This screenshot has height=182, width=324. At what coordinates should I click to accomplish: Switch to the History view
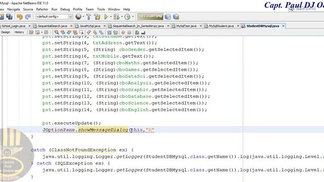[19, 32]
